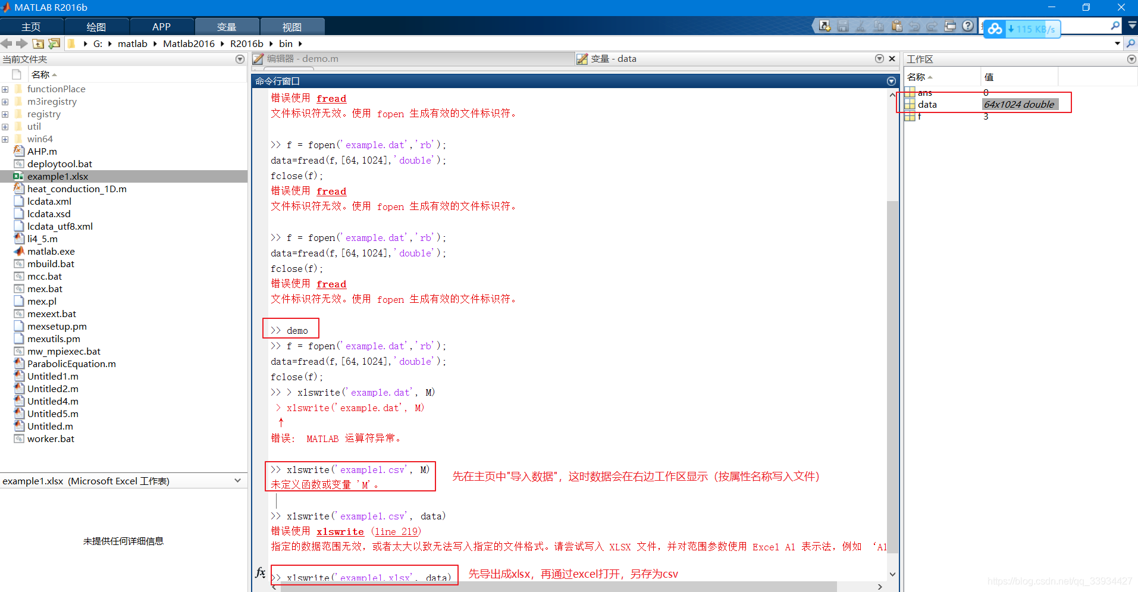Open the example1.xlsx preview dropdown
The image size is (1138, 592).
(x=238, y=481)
